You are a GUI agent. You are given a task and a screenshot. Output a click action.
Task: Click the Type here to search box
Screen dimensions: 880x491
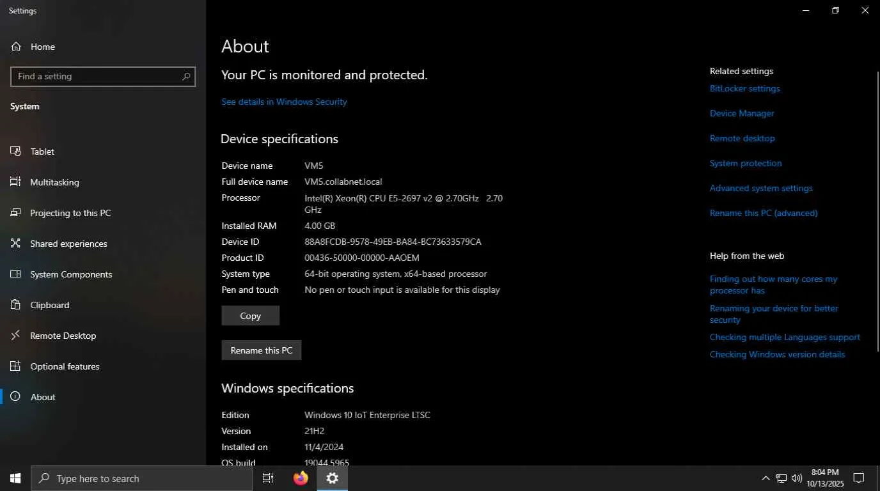(141, 478)
